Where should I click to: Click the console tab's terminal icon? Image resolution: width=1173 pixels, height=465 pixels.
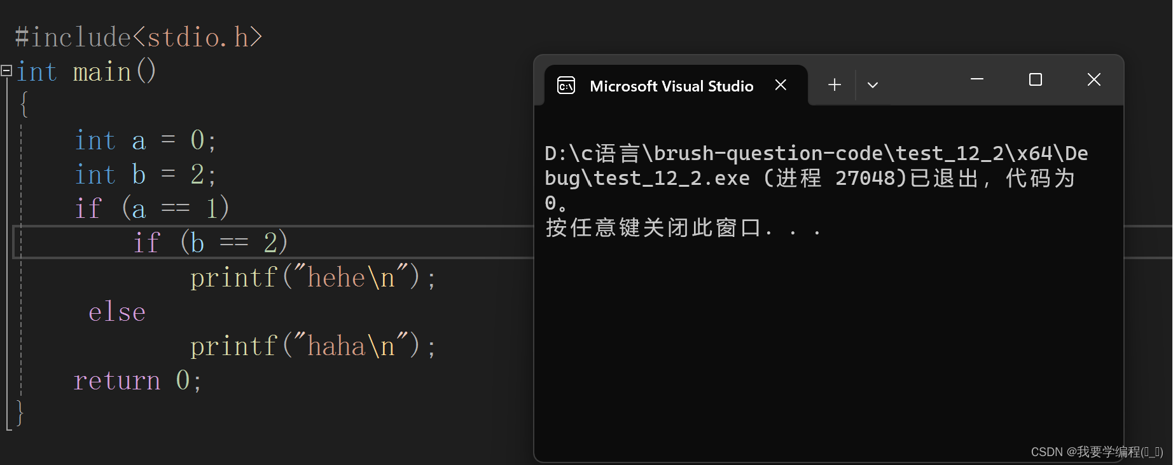tap(566, 85)
